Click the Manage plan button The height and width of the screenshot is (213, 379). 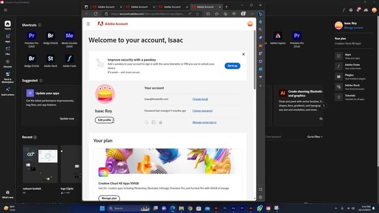coord(109,198)
